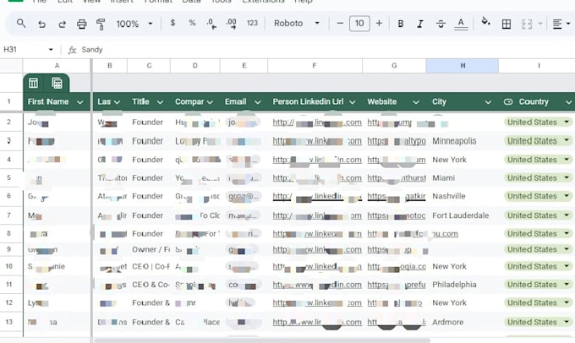Select column F header
This screenshot has width=575, height=343.
(315, 66)
